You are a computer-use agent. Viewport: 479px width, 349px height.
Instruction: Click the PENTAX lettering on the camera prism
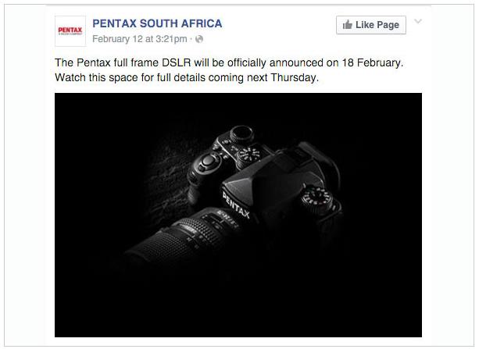(x=236, y=205)
